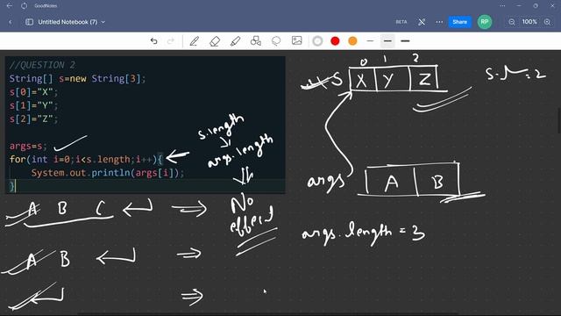This screenshot has height=316, width=561.
Task: Zoom in with the magnifier plus icon
Action: (547, 22)
